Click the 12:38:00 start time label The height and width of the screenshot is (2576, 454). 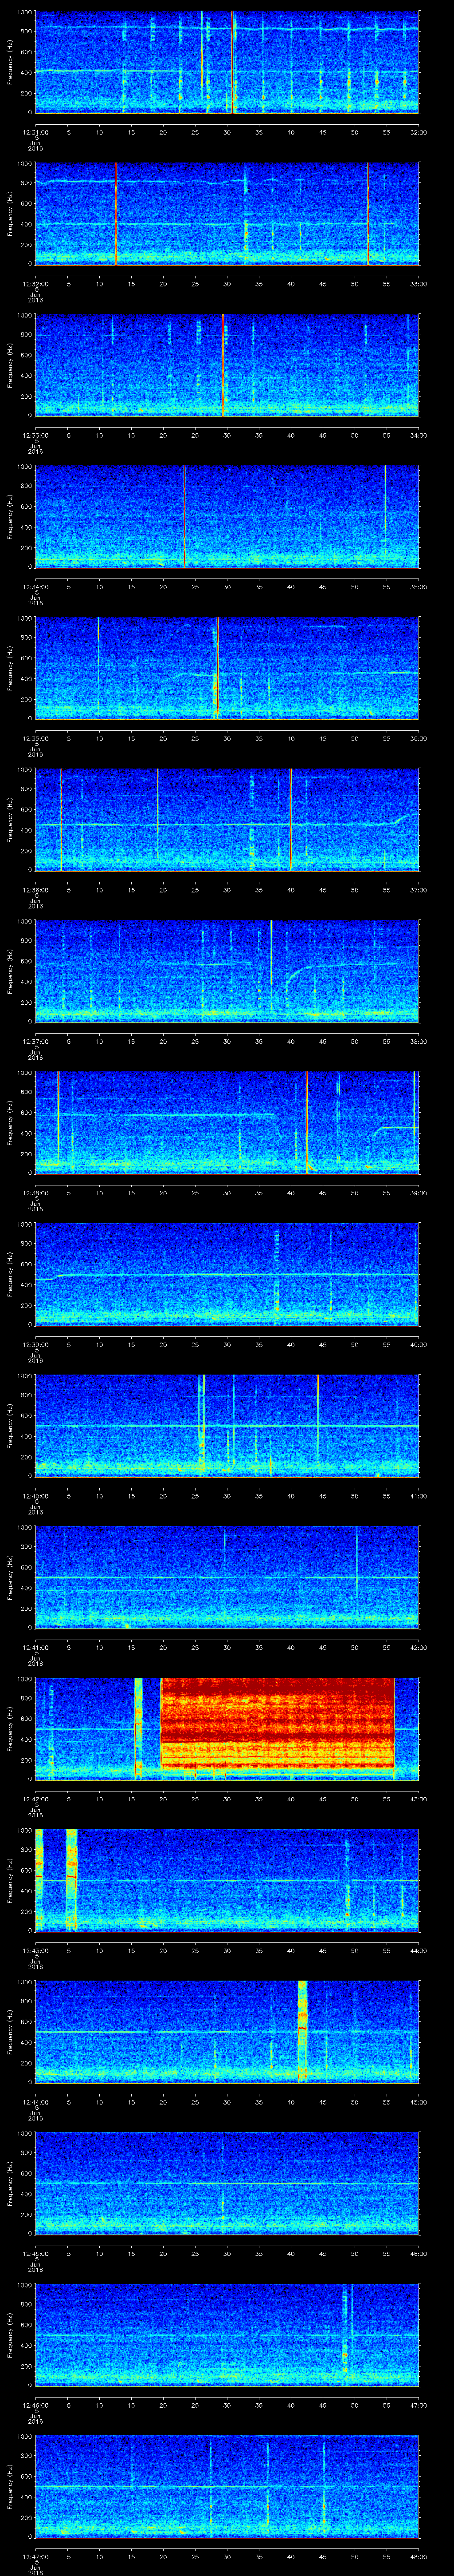(x=36, y=1193)
